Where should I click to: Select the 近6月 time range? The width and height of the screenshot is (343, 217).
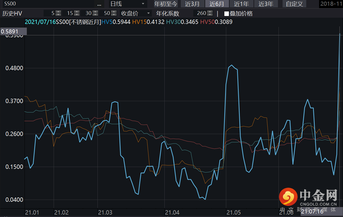pos(217,4)
